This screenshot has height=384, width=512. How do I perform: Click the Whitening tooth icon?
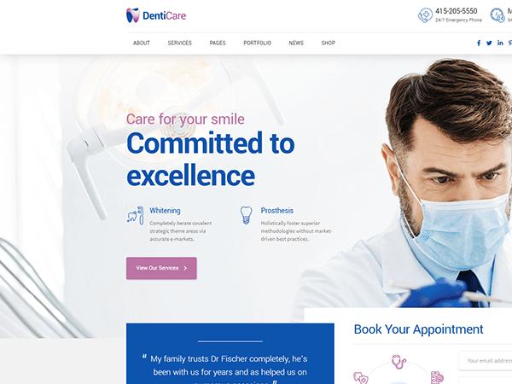(135, 216)
